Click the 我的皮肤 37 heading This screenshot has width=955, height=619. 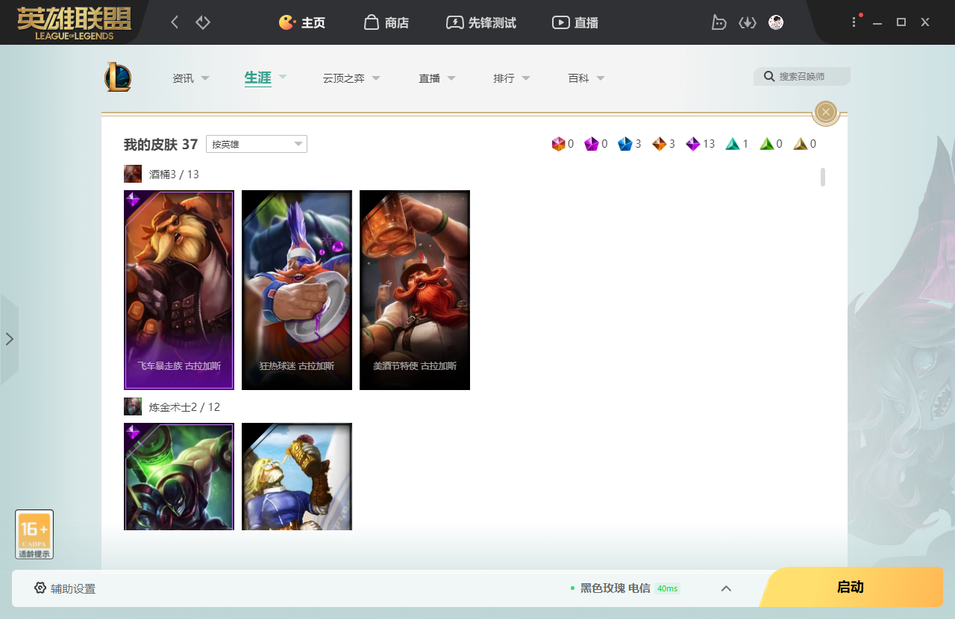coord(161,144)
